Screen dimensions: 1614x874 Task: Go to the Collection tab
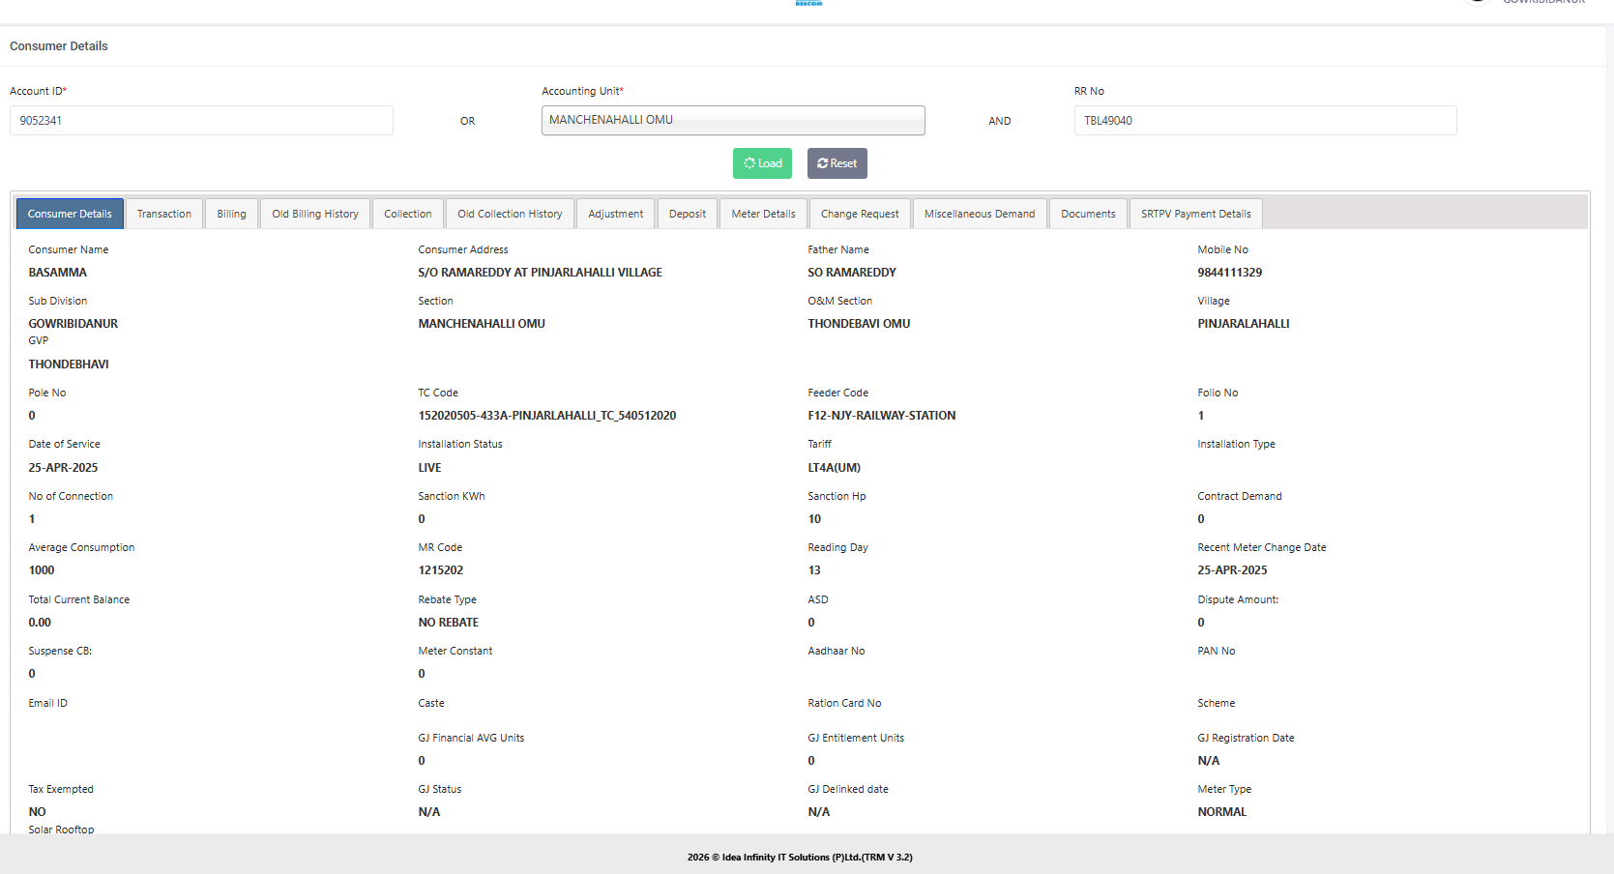[x=408, y=214]
